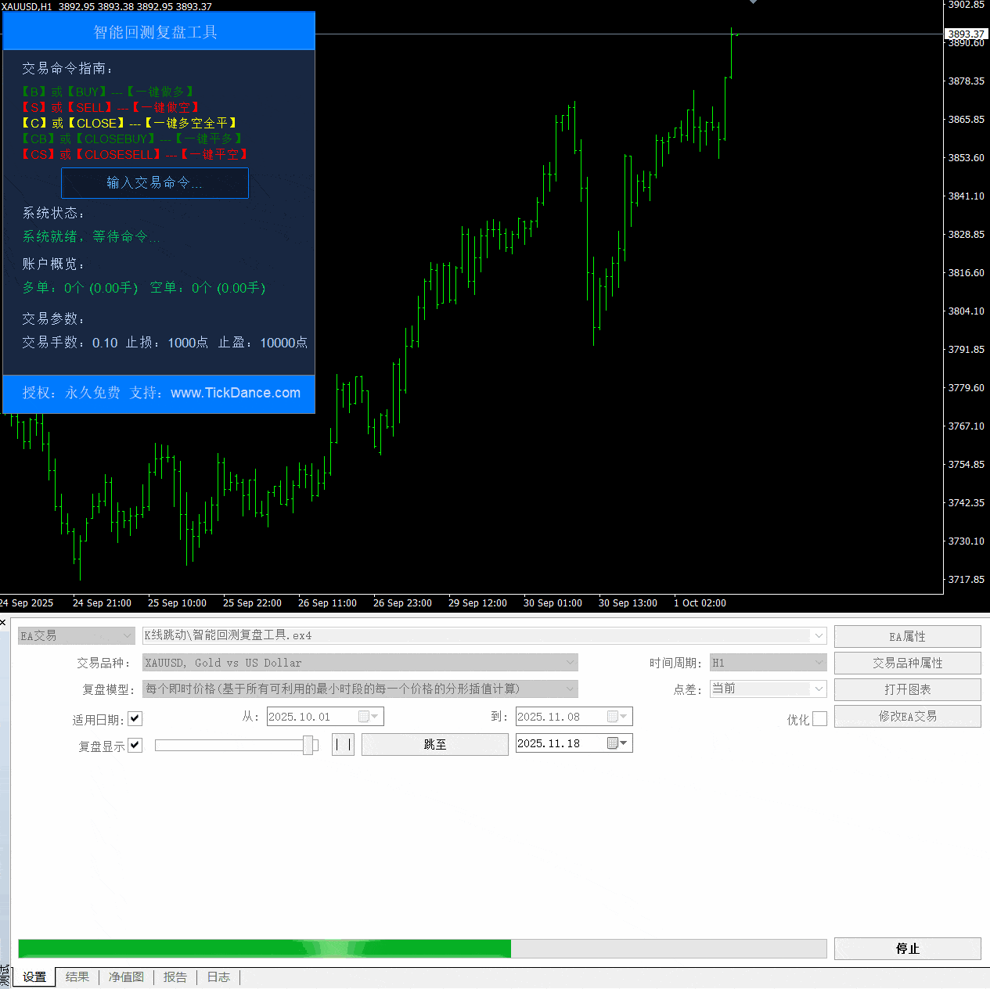Image resolution: width=990 pixels, height=989 pixels.
Task: Toggle the 复盘显示 checkbox
Action: [x=135, y=746]
